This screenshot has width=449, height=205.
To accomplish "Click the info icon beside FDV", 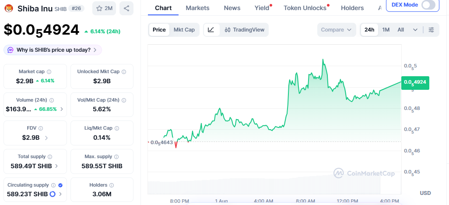I will click(x=41, y=128).
